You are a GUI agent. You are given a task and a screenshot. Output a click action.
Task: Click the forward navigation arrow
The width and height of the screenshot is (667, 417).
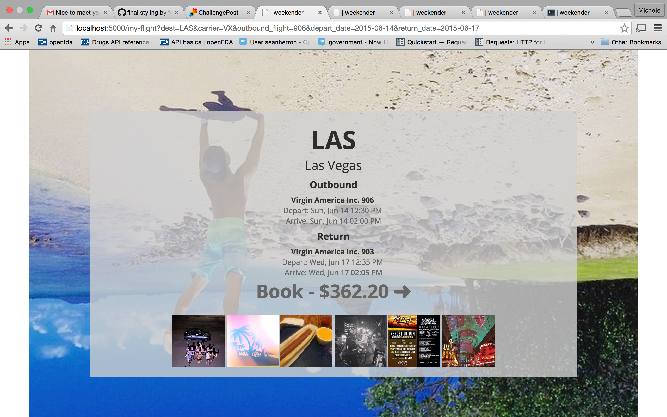pyautogui.click(x=24, y=28)
